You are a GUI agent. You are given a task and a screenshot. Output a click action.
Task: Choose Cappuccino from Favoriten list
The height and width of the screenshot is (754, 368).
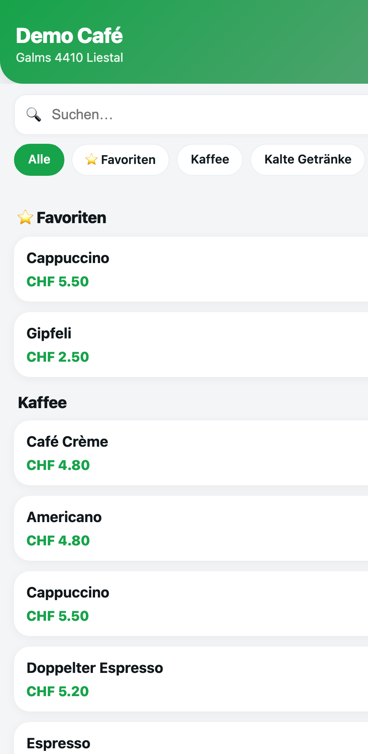191,269
